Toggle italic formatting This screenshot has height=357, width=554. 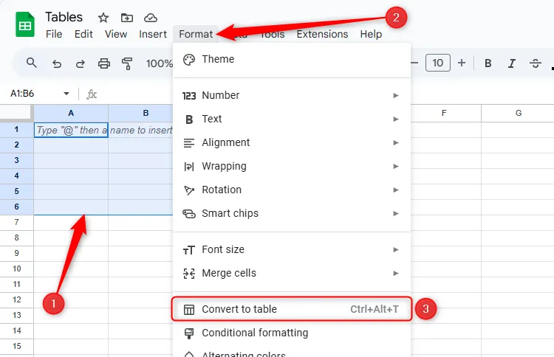coord(511,63)
